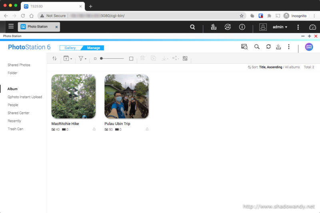Open the QTS main hamburger menu
This screenshot has height=213, width=320.
[x=11, y=27]
